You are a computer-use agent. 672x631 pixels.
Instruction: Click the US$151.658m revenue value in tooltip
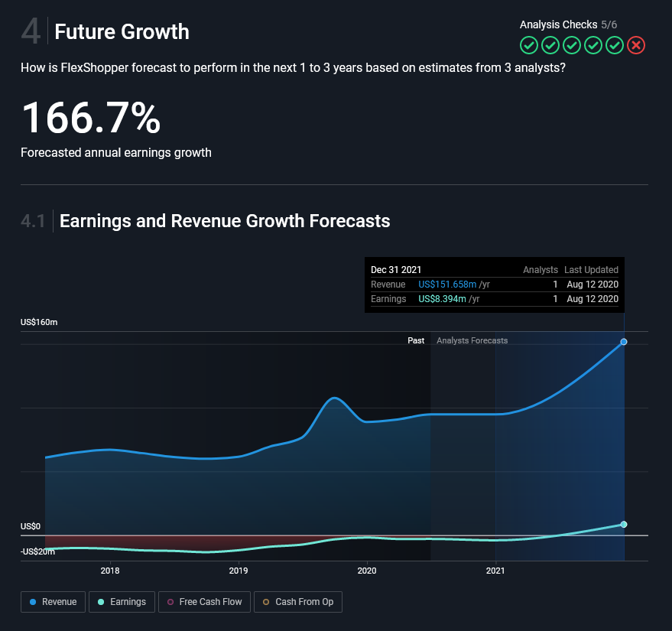447,285
